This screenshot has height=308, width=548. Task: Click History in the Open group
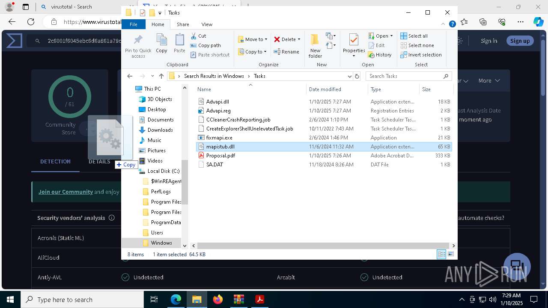tap(380, 55)
